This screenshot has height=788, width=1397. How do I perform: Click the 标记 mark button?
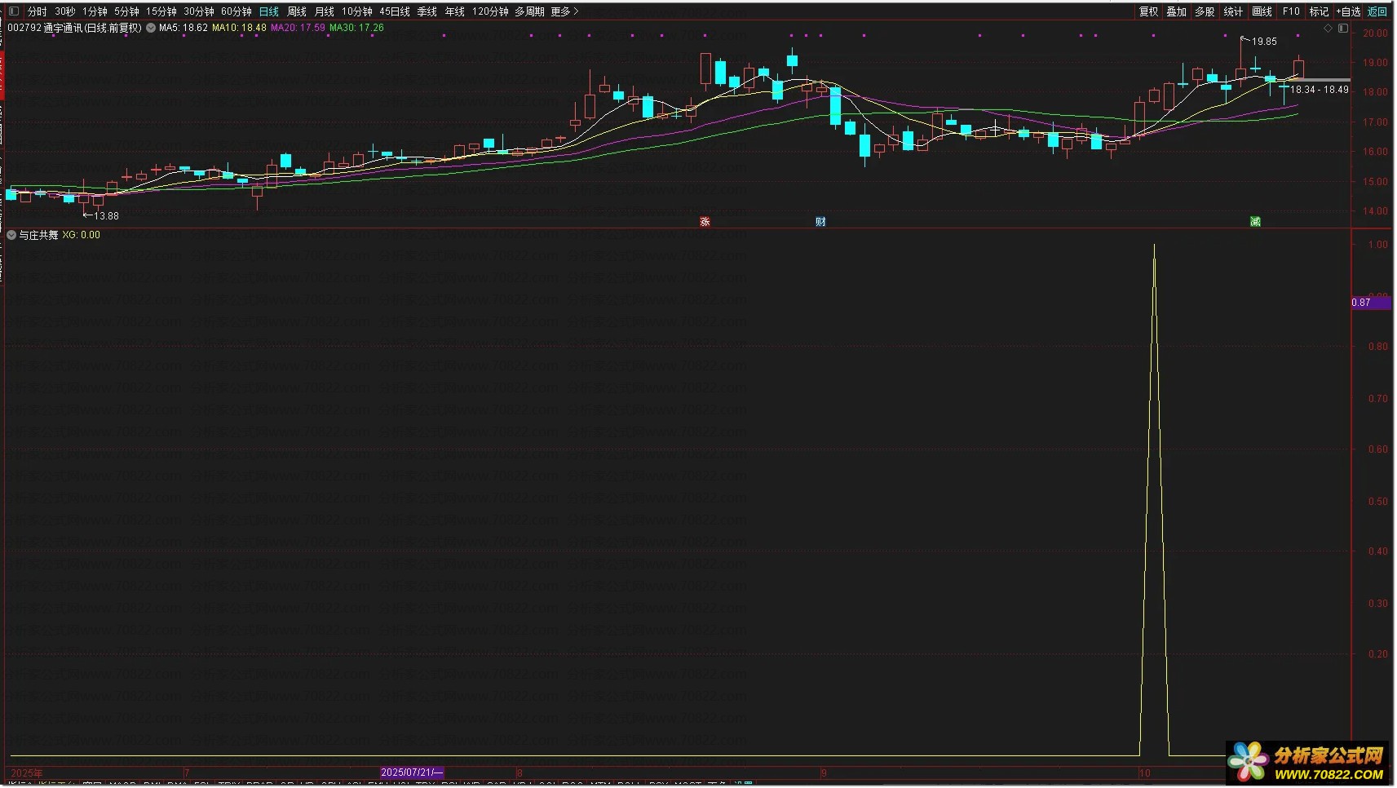(x=1319, y=11)
